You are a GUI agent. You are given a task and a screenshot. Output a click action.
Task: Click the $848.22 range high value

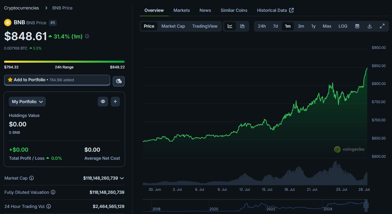(117, 67)
